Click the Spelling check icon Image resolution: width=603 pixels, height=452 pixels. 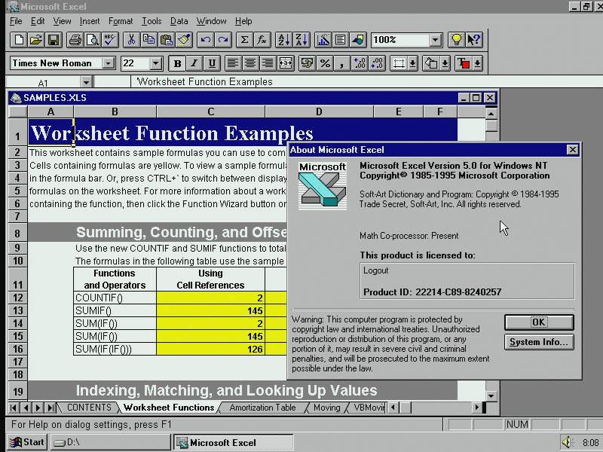coord(110,40)
